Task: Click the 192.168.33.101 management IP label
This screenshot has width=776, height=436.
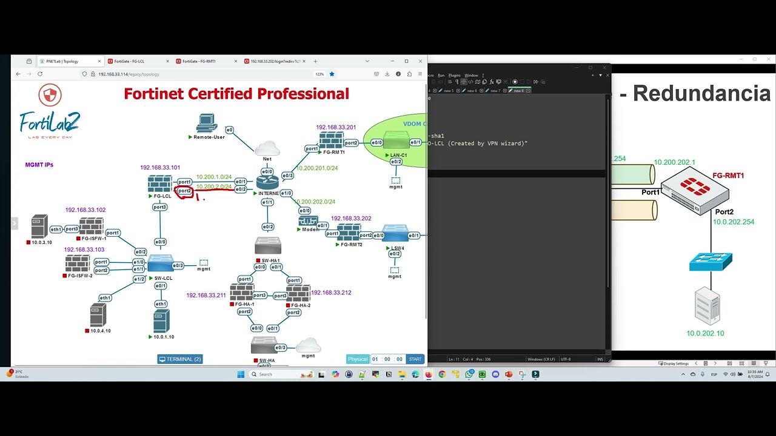Action: point(160,168)
